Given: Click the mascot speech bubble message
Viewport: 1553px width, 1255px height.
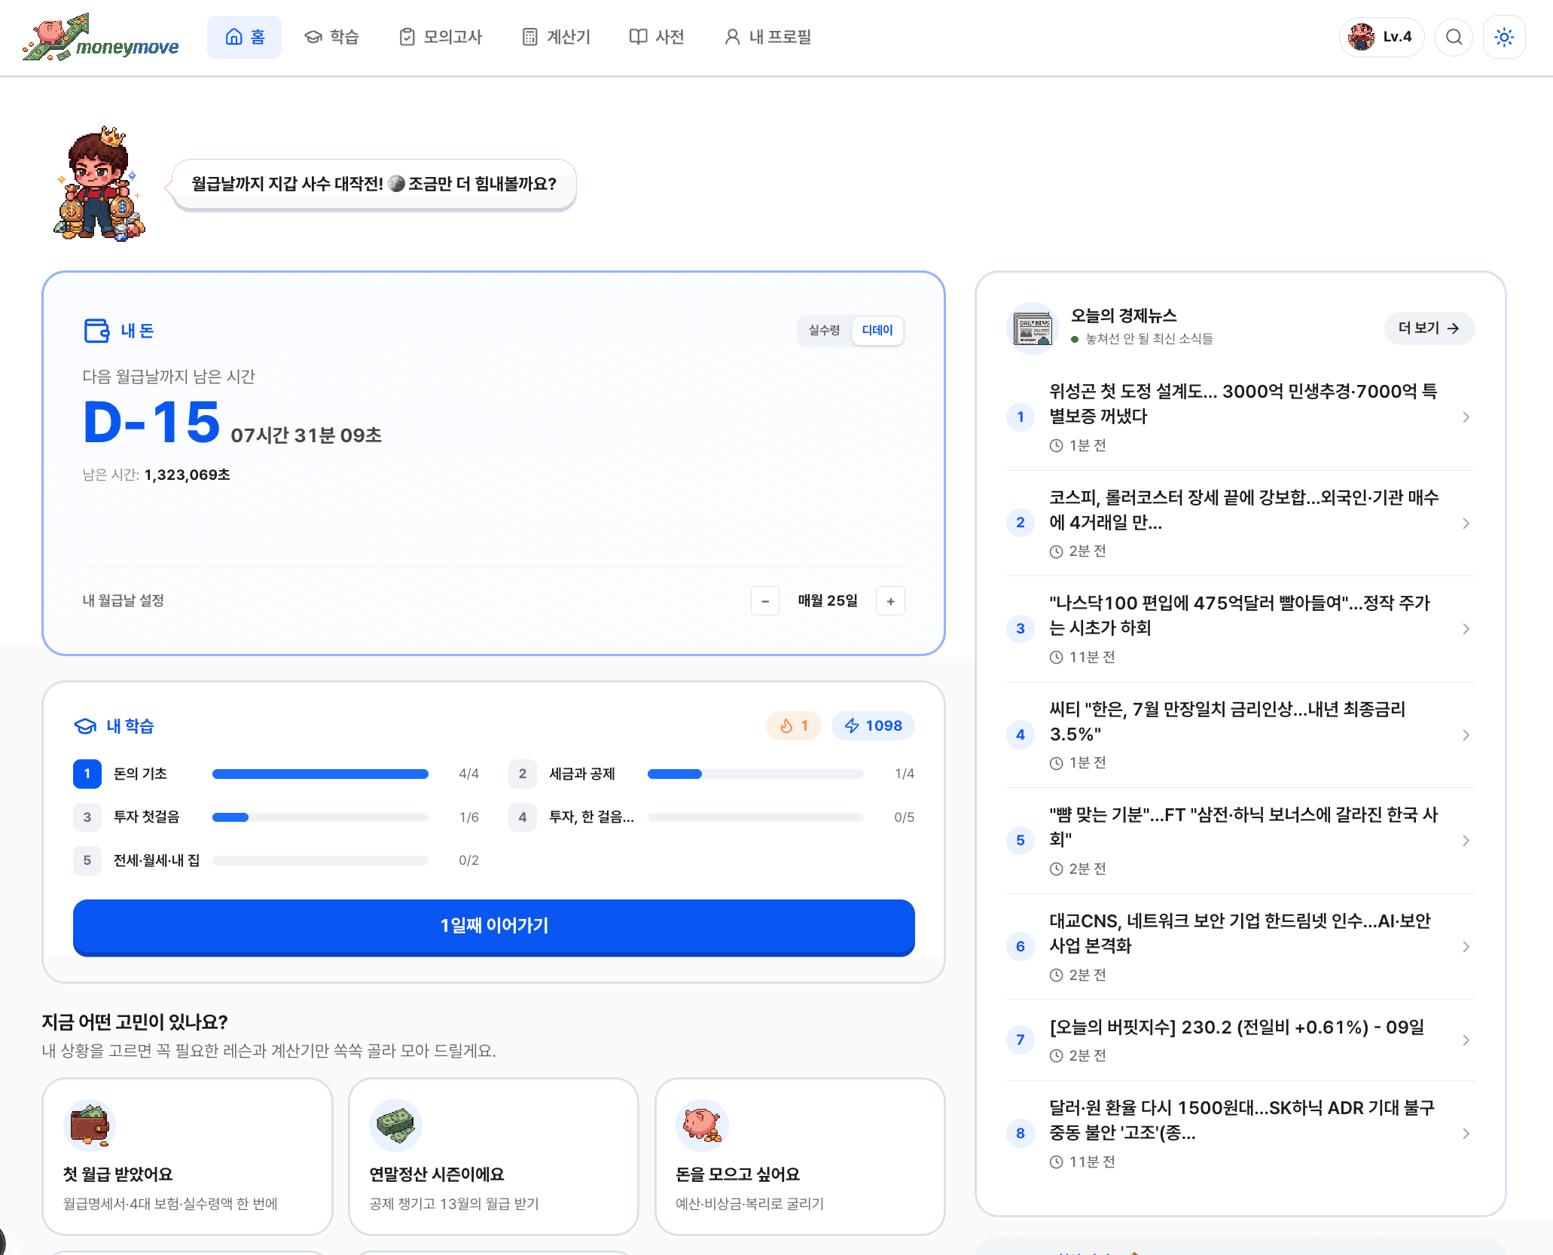Looking at the screenshot, I should pos(374,185).
